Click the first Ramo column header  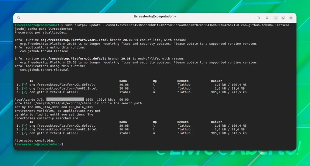[x=123, y=81]
